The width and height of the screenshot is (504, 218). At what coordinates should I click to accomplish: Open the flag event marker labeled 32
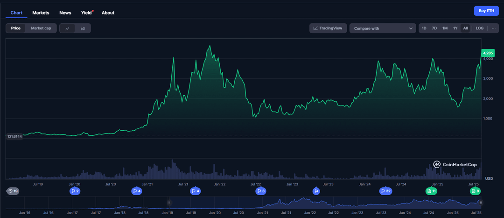click(x=385, y=191)
